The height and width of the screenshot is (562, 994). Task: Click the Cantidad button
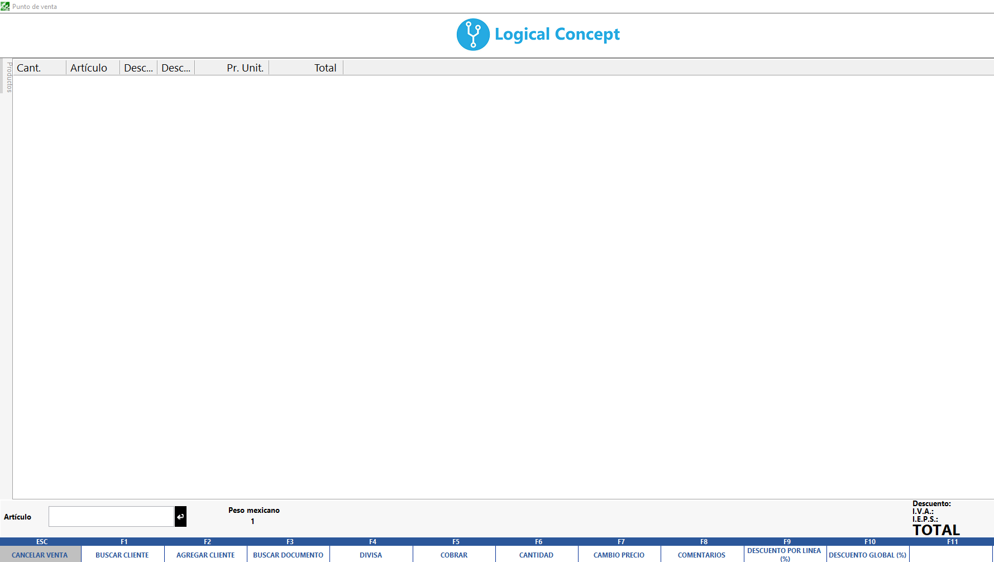pos(536,555)
